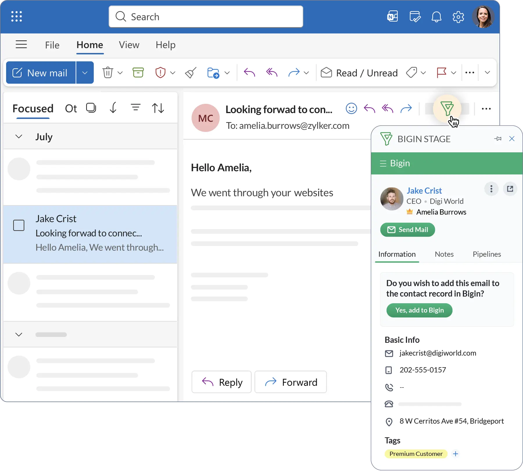Open Jake Crist record in new window
The image size is (523, 471).
pos(510,189)
